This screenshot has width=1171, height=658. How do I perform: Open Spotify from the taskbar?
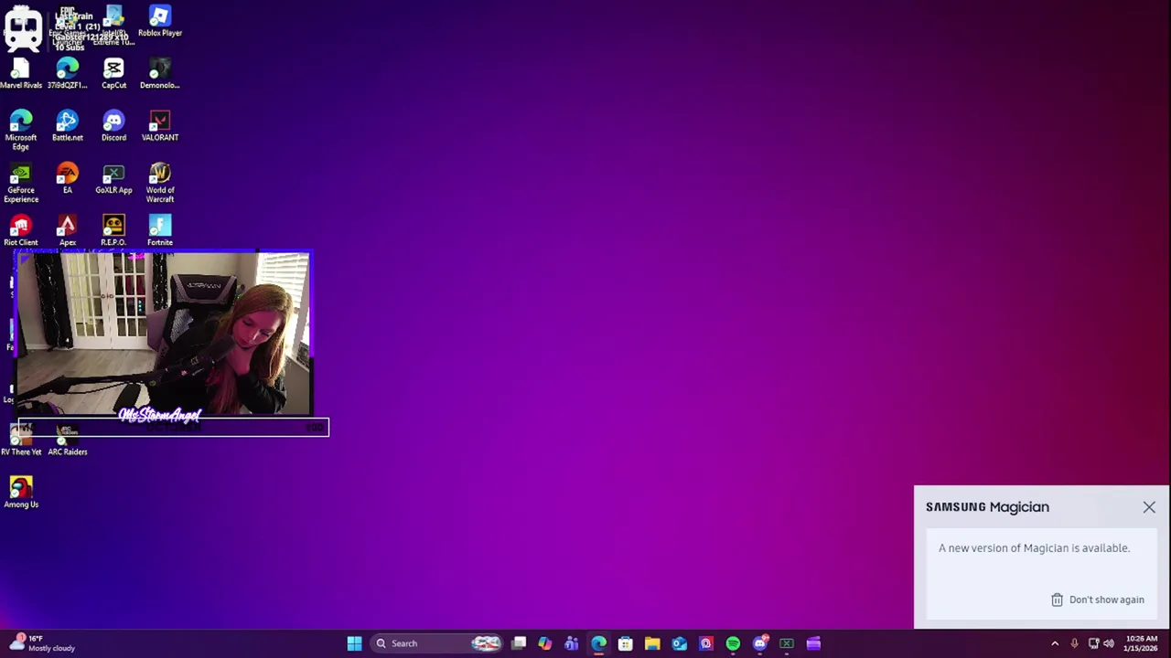pos(733,643)
